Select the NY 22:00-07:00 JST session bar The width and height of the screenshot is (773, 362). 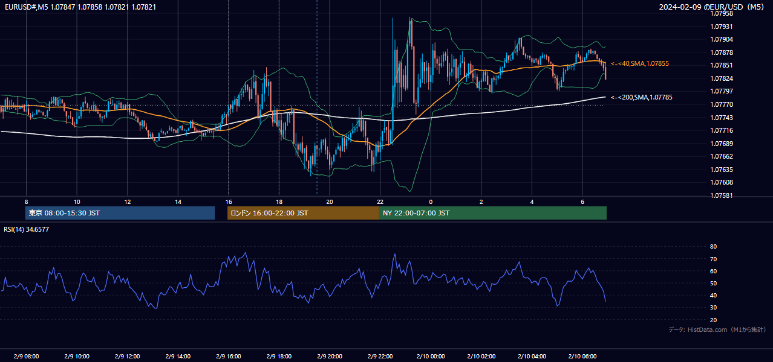(493, 213)
